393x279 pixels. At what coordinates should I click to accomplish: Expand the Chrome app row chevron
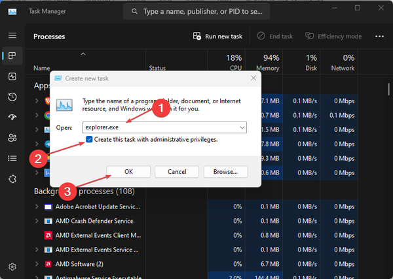(37, 115)
